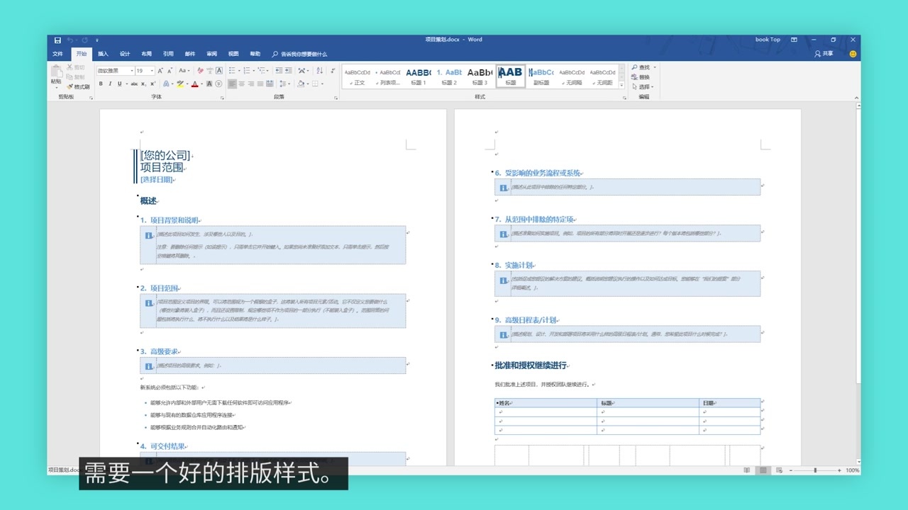Open the font size dropdown
The width and height of the screenshot is (908, 510).
click(x=152, y=71)
